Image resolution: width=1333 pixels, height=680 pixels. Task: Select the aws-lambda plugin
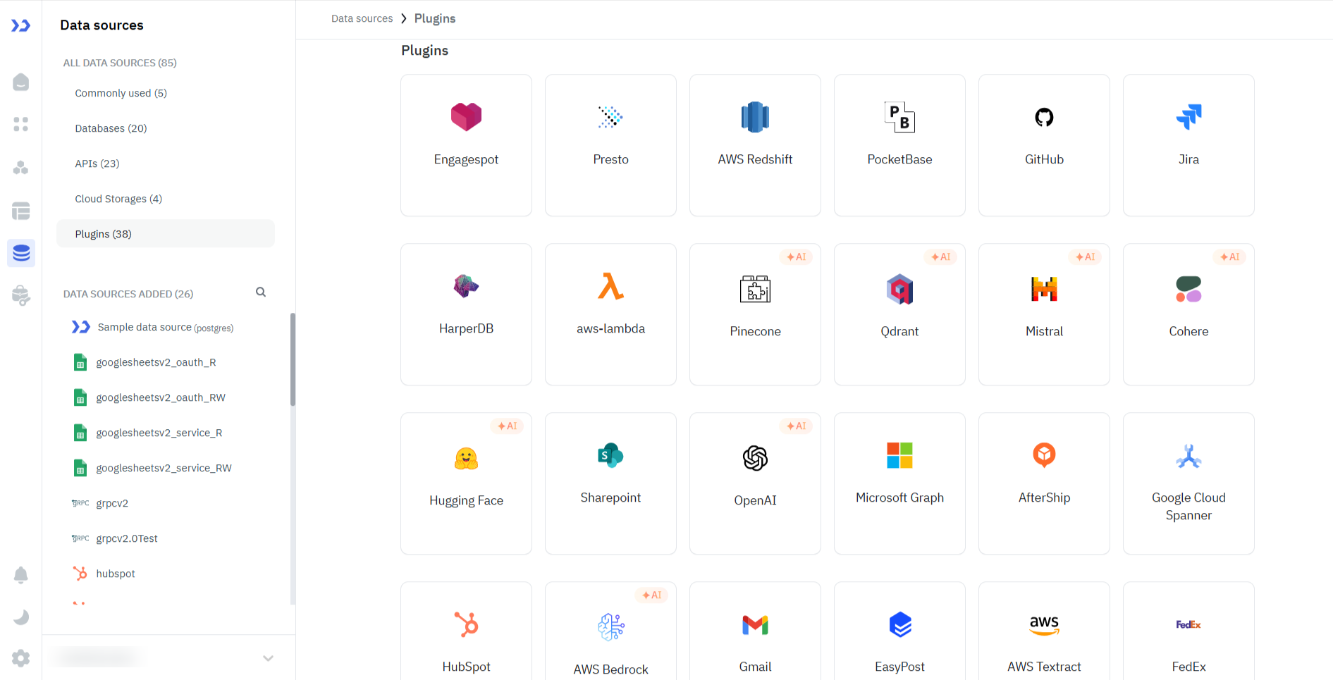[x=610, y=314]
